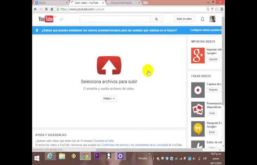Click the 'Importar' button

(213, 59)
